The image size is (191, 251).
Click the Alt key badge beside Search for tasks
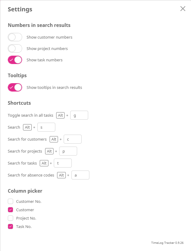tap(44, 163)
